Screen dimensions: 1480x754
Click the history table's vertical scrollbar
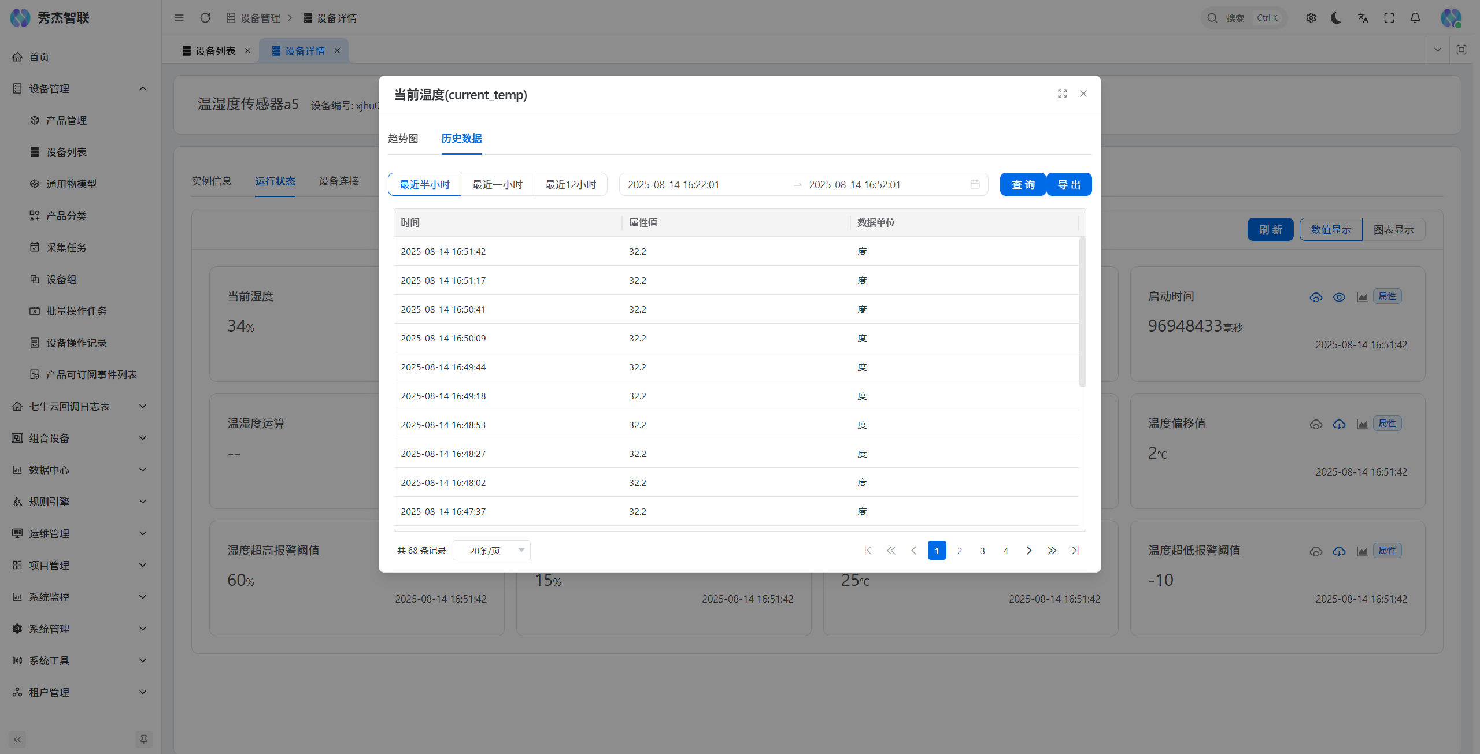(x=1082, y=312)
